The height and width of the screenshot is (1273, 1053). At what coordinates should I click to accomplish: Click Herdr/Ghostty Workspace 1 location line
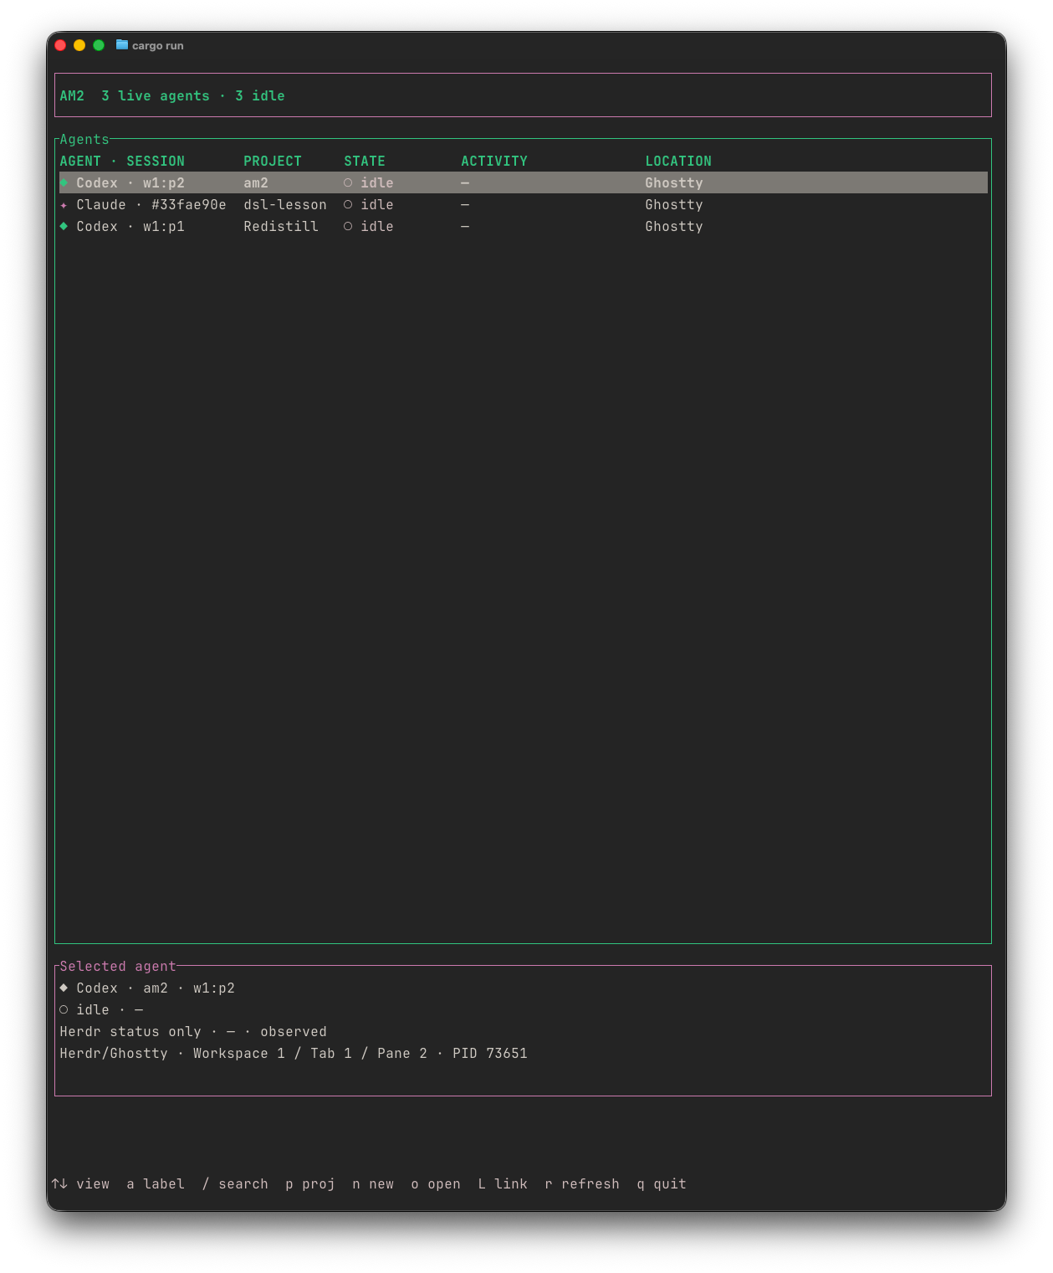tap(294, 1053)
